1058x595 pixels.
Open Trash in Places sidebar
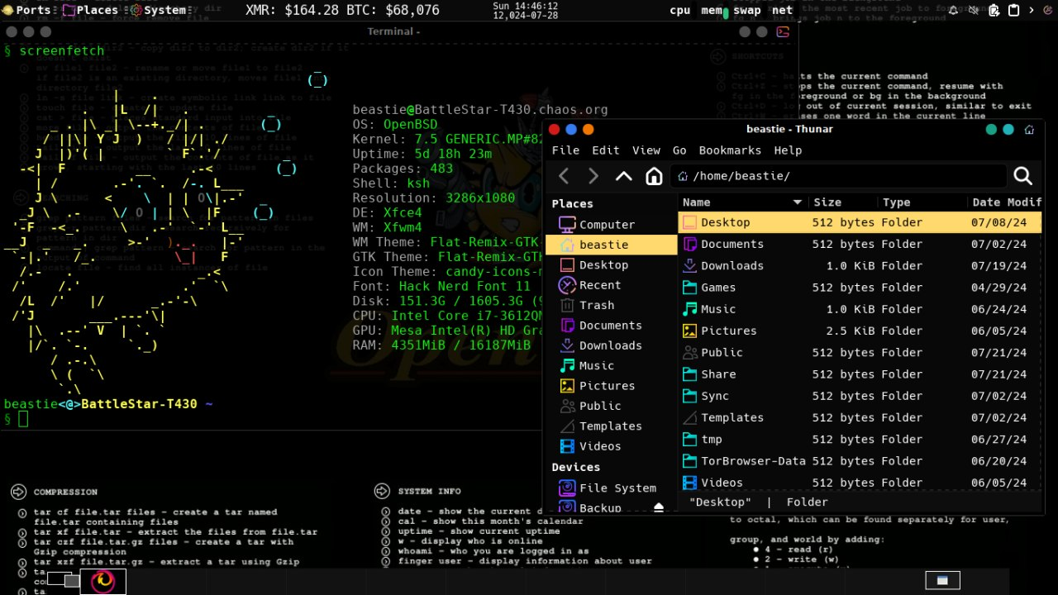(596, 305)
